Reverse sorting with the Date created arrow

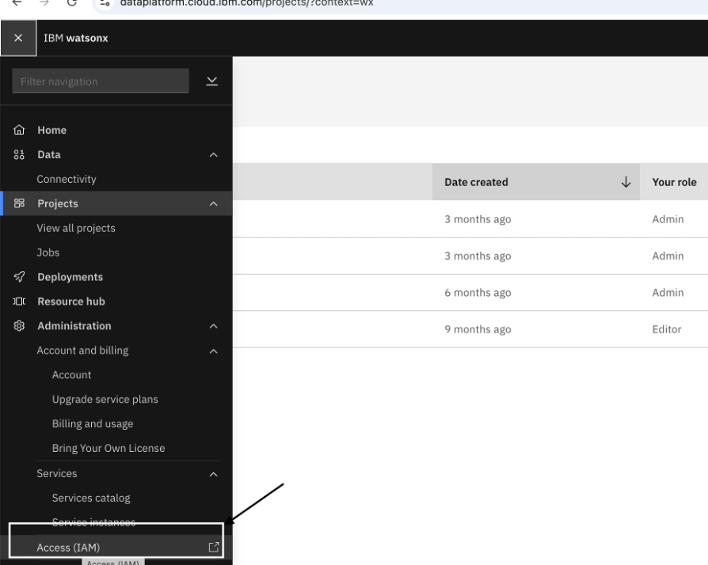coord(626,182)
